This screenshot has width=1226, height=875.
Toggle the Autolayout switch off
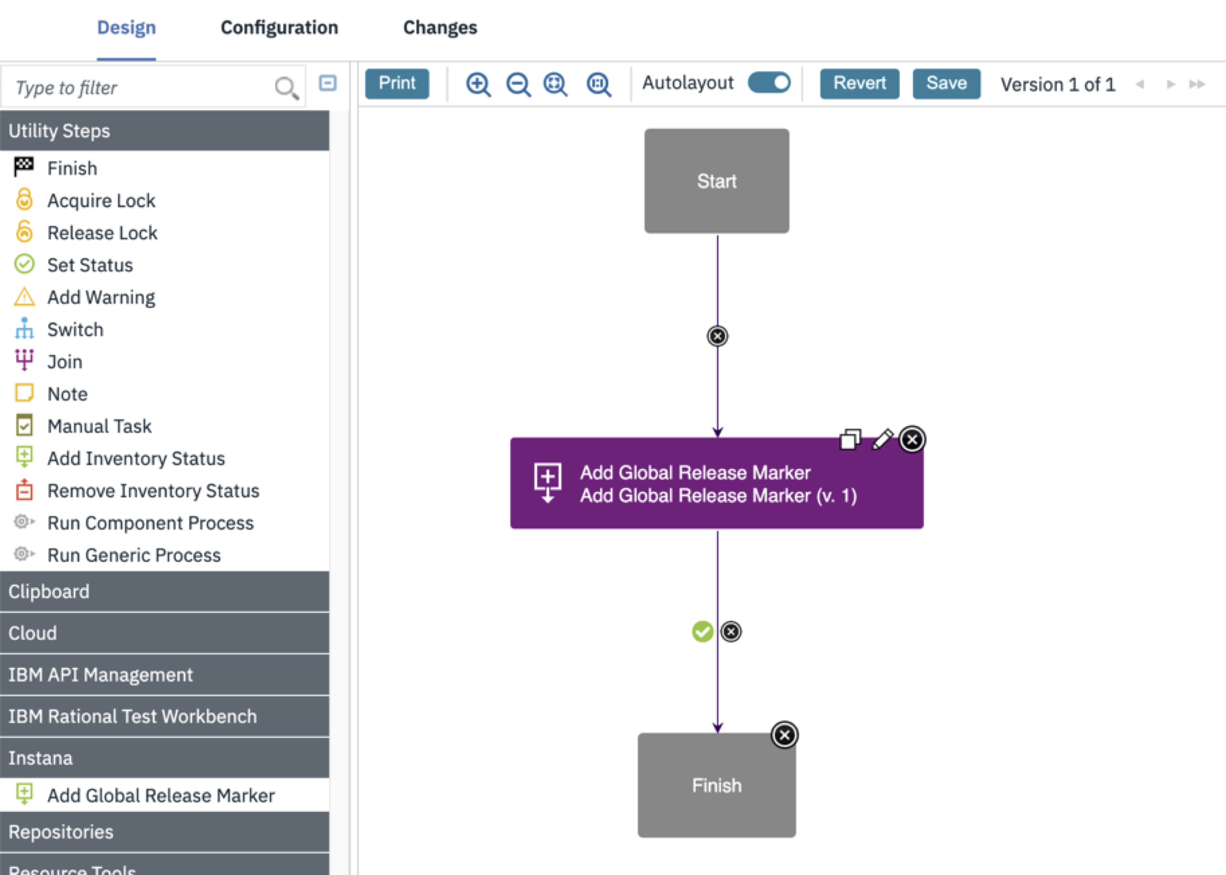point(769,83)
